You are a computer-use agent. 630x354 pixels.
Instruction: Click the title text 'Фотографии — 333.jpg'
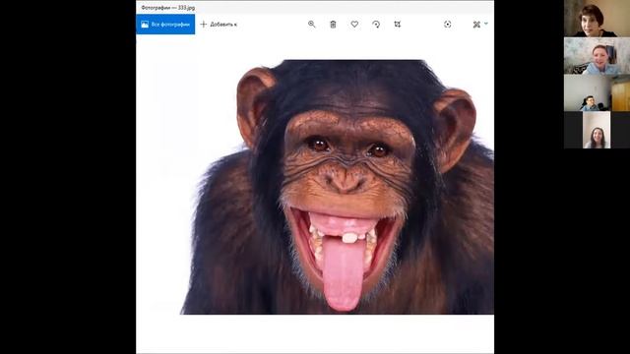coord(168,8)
